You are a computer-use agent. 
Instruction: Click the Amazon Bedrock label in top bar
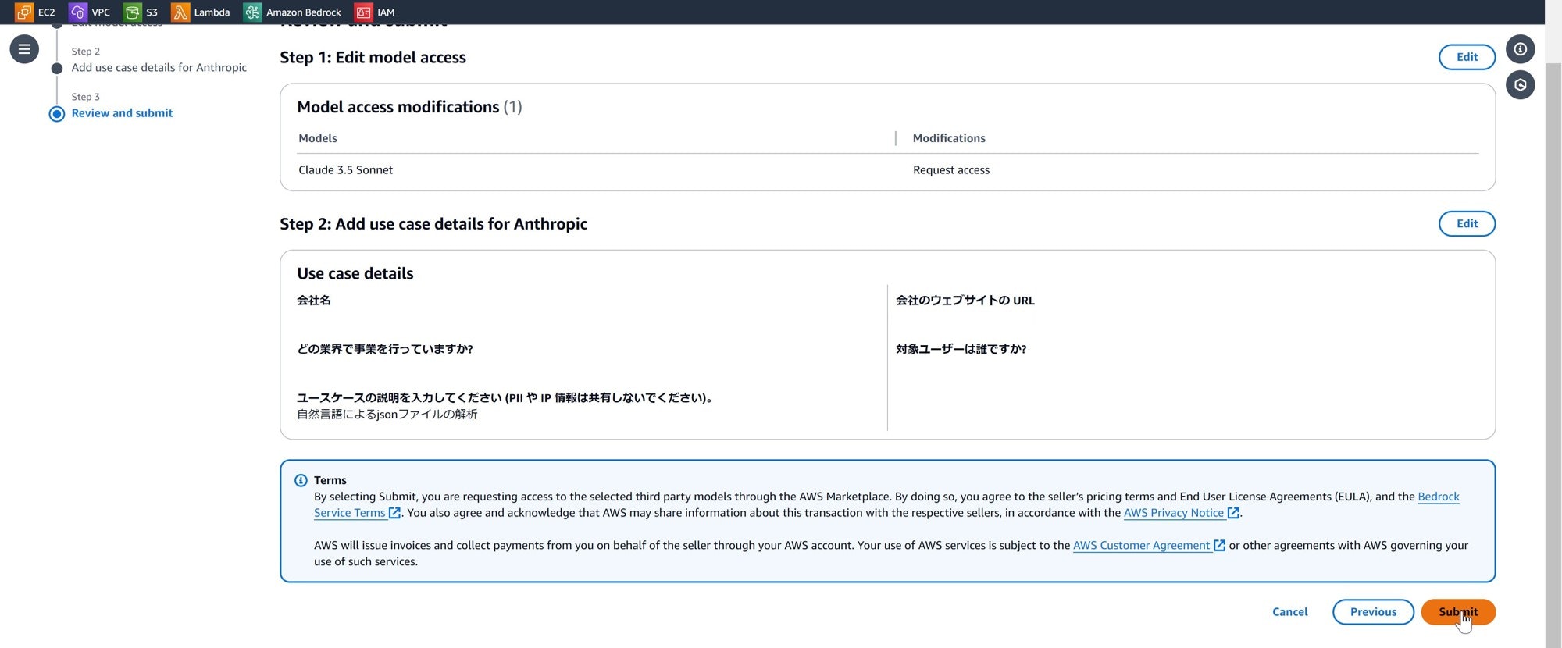pyautogui.click(x=303, y=12)
